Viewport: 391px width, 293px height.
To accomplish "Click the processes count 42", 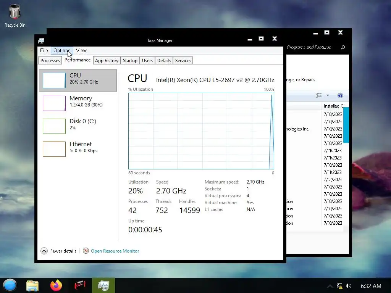I will (x=132, y=210).
